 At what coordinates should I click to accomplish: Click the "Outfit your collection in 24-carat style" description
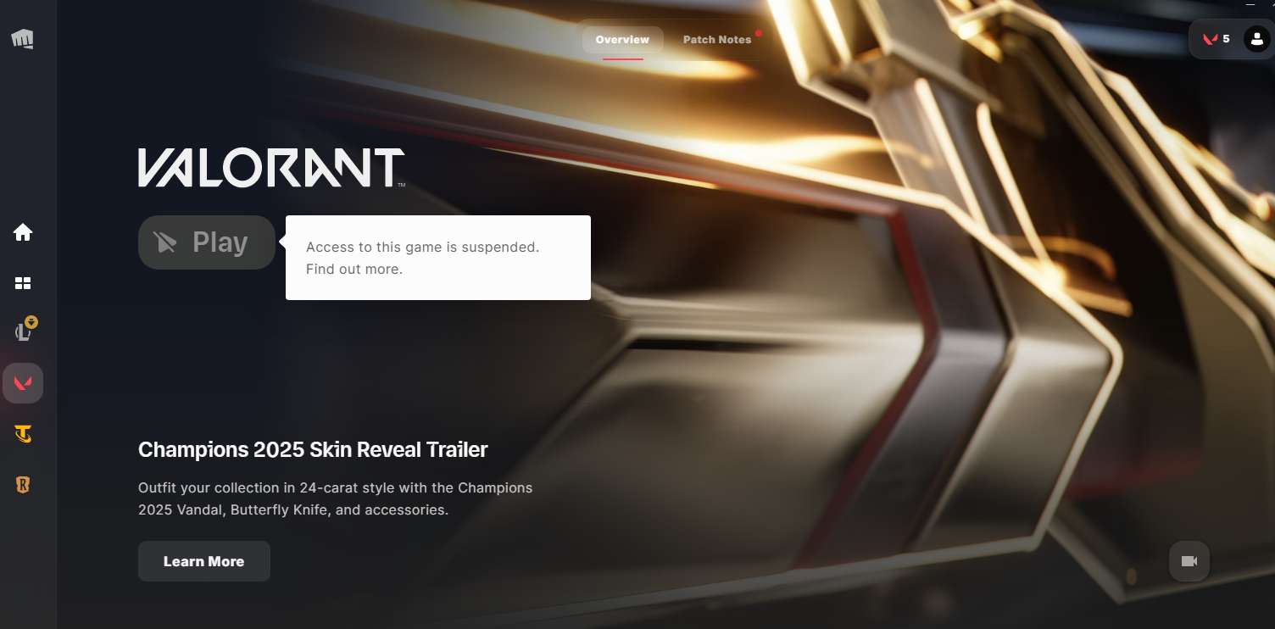[x=336, y=499]
